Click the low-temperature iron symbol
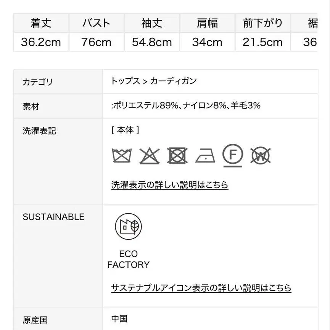The height and width of the screenshot is (330, 330). (x=205, y=156)
